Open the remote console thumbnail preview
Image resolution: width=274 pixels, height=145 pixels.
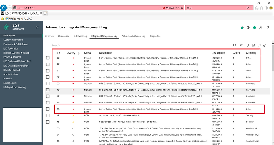point(22,125)
